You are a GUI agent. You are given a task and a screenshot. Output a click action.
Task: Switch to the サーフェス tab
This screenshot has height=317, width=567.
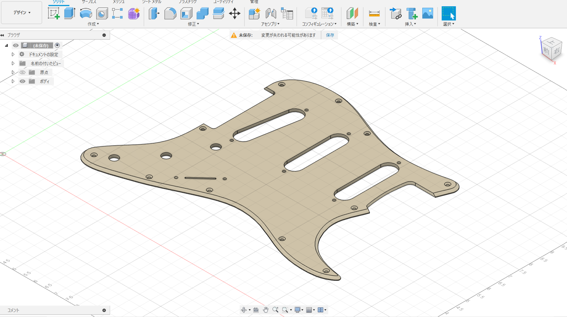point(89,2)
